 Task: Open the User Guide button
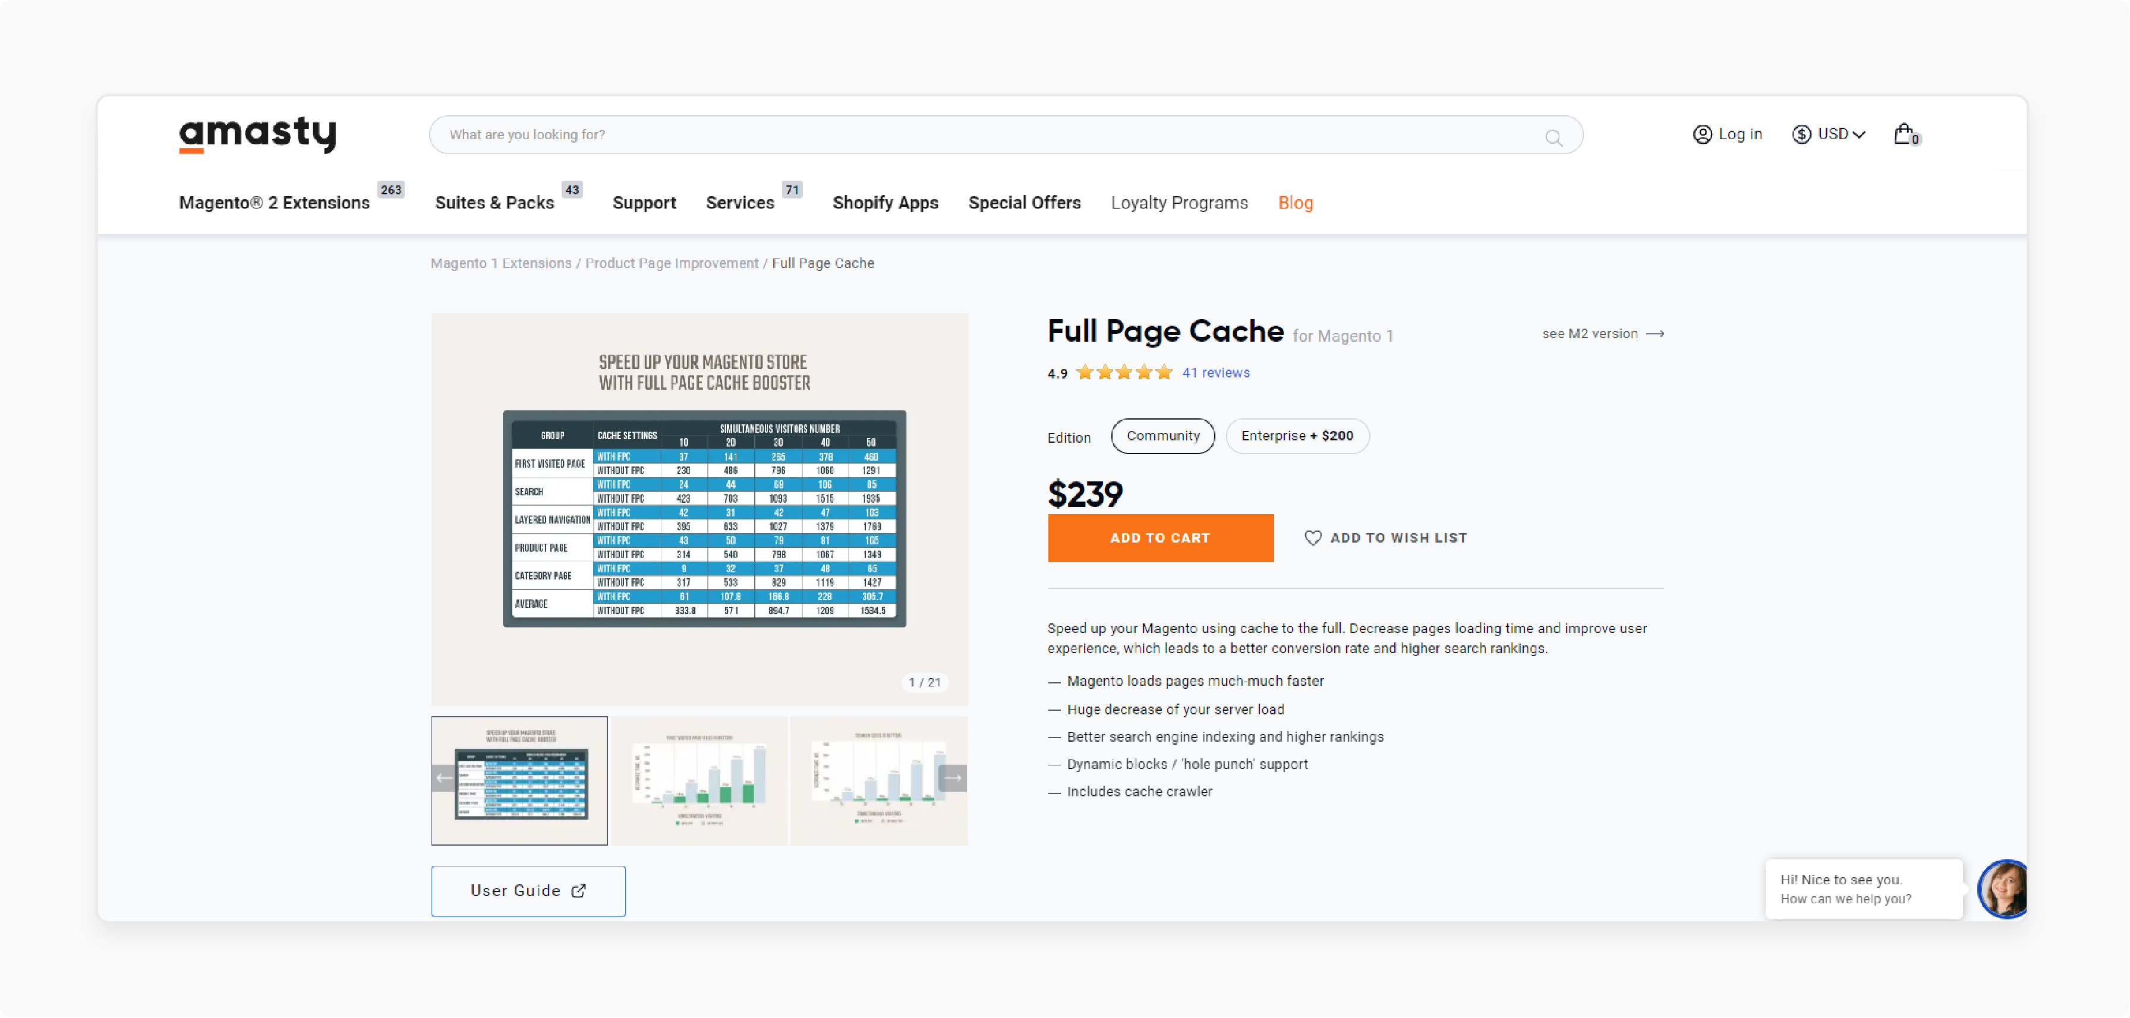click(x=528, y=891)
